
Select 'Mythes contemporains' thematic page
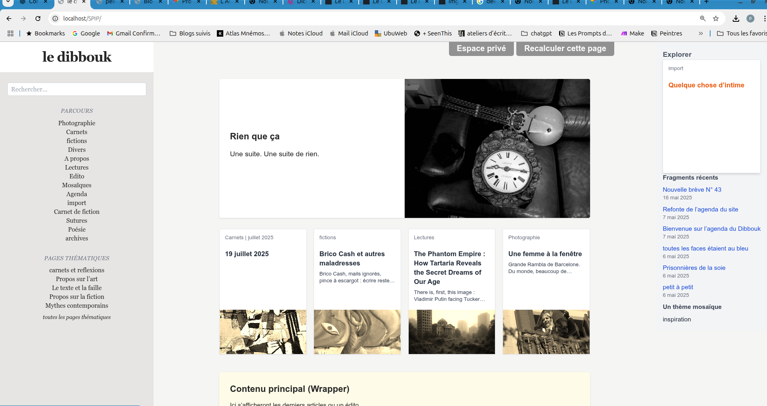click(77, 306)
